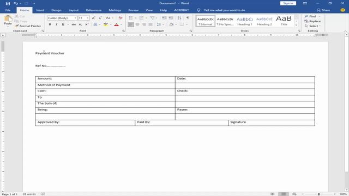This screenshot has height=196, width=349.
Task: Toggle Superscript formatting
Action: tap(87, 24)
